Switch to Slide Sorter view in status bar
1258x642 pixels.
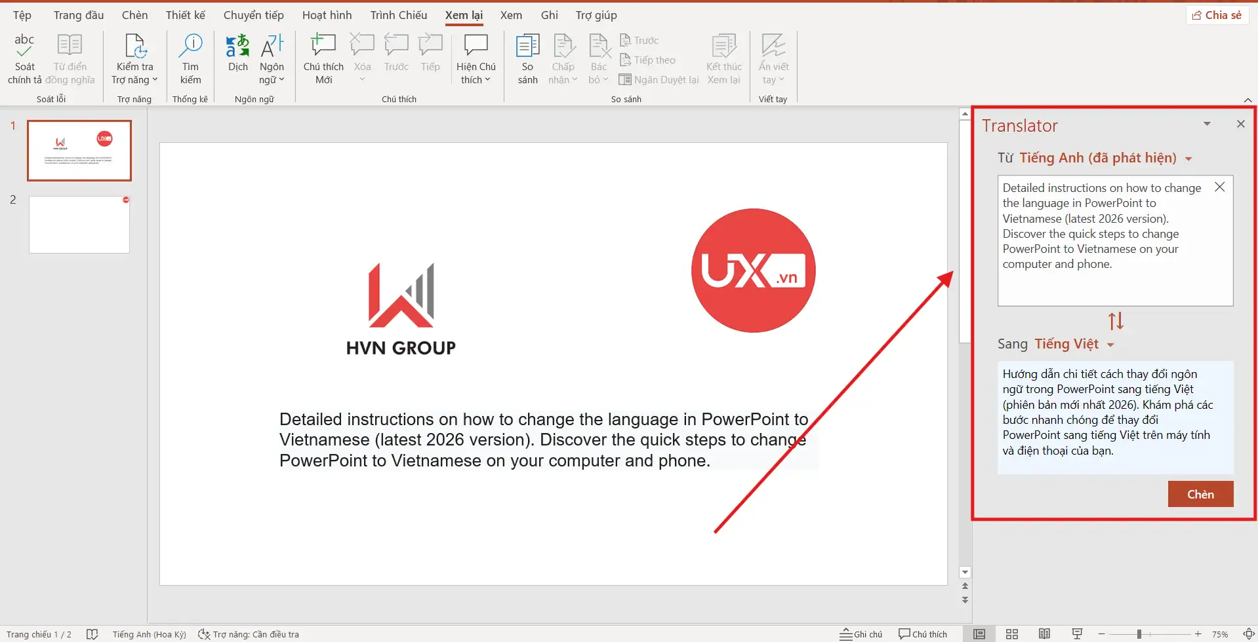pyautogui.click(x=1012, y=633)
